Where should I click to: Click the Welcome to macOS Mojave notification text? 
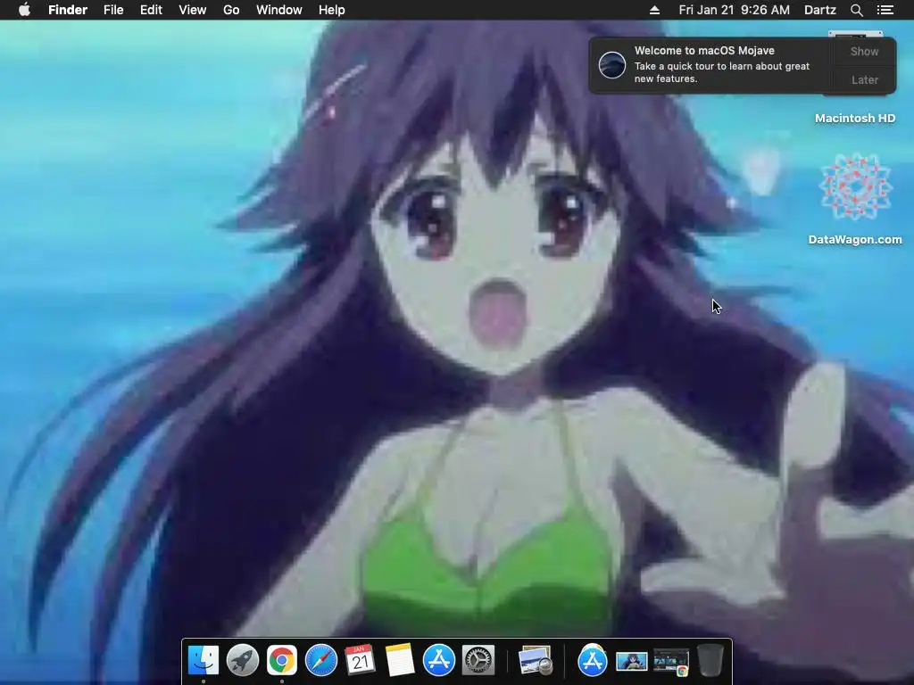click(704, 51)
